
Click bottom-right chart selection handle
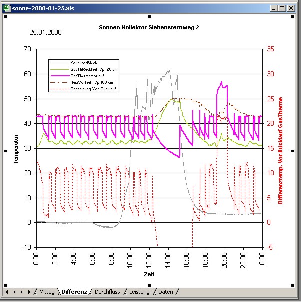point(293,285)
